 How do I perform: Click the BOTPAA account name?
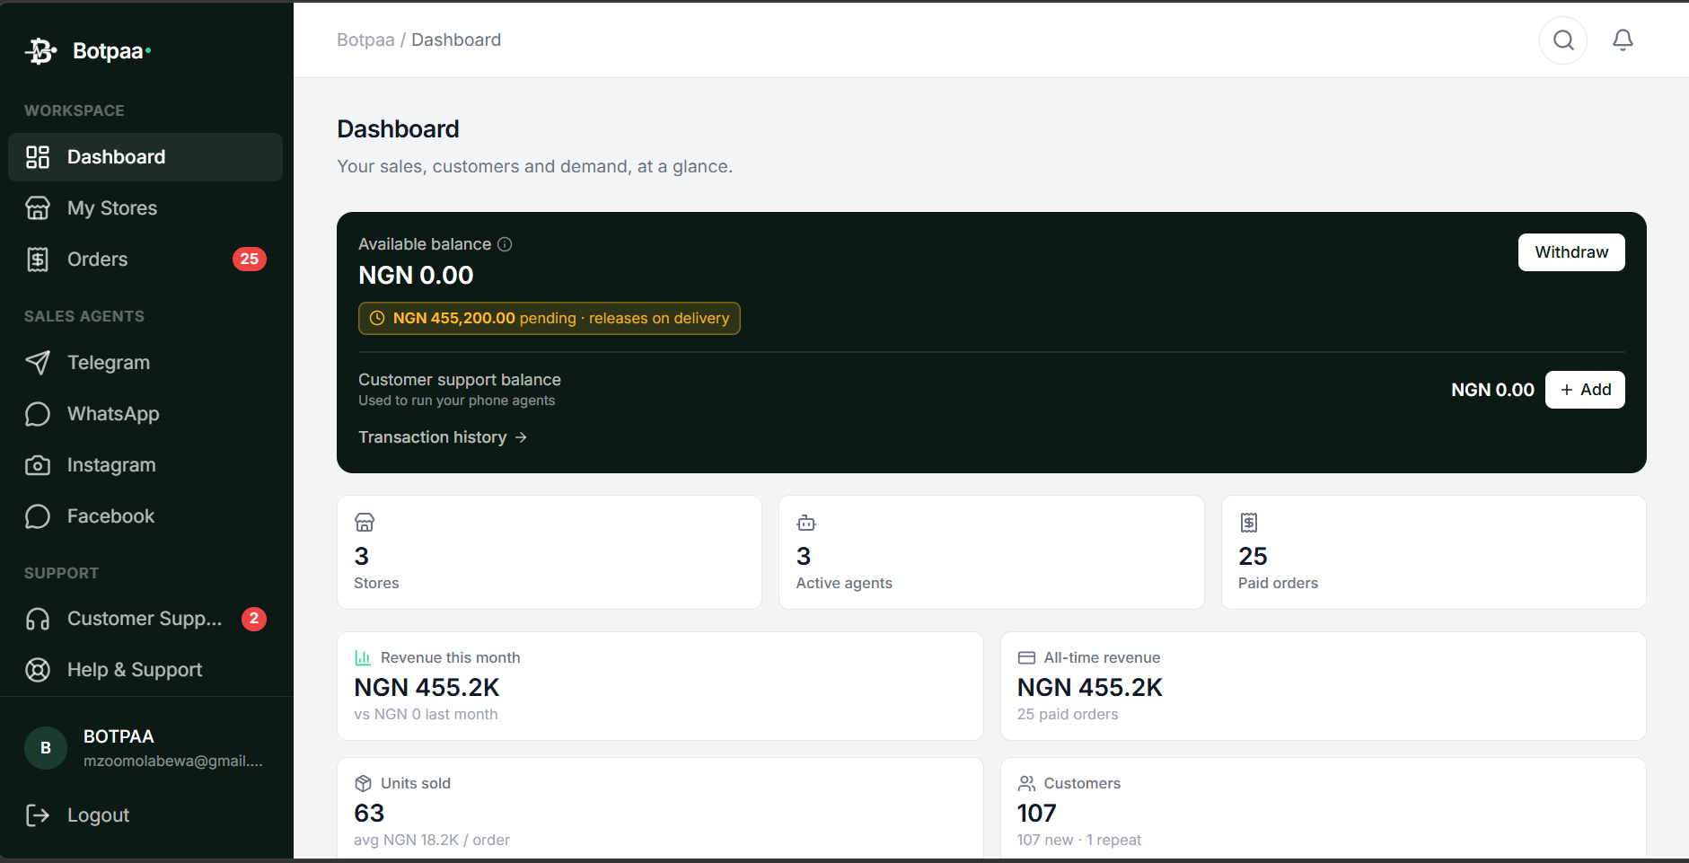[119, 736]
